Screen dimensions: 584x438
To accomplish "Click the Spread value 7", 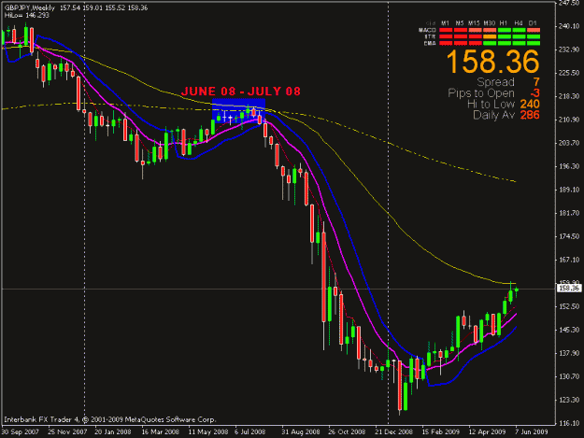I will (x=536, y=82).
